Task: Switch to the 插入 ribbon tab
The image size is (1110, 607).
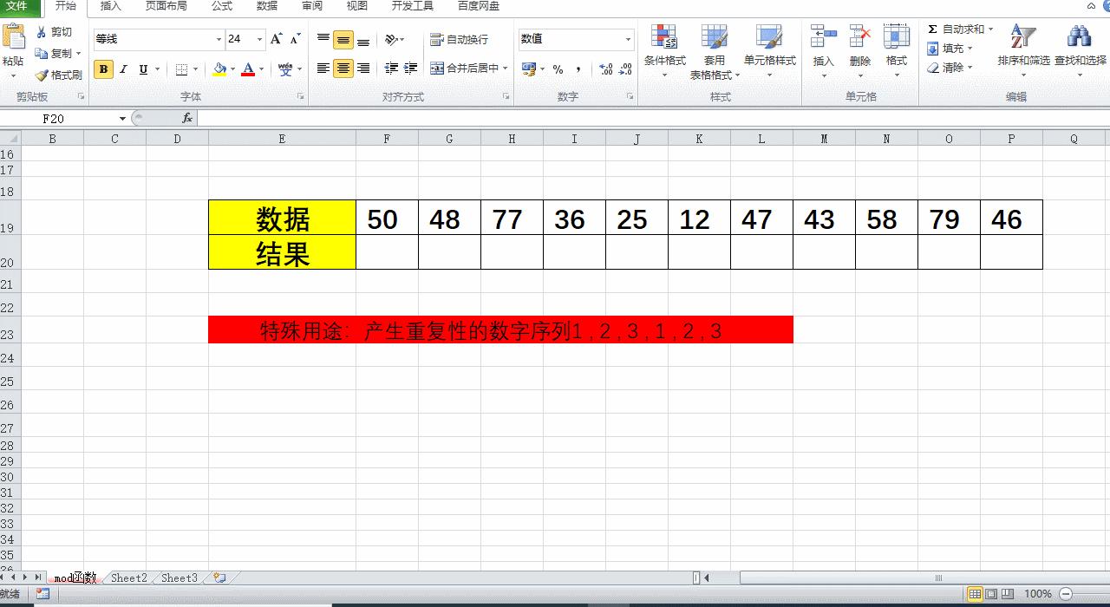Action: click(110, 7)
